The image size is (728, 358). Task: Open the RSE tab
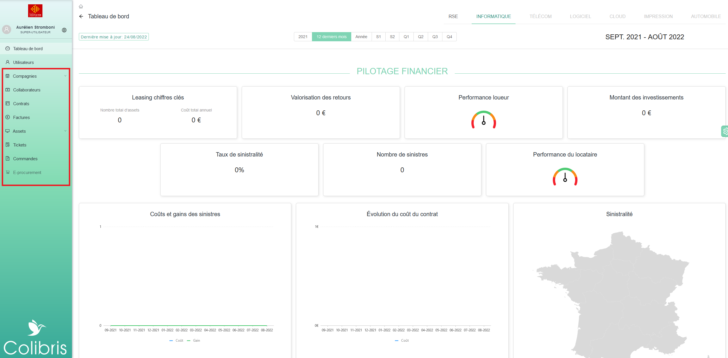(453, 16)
